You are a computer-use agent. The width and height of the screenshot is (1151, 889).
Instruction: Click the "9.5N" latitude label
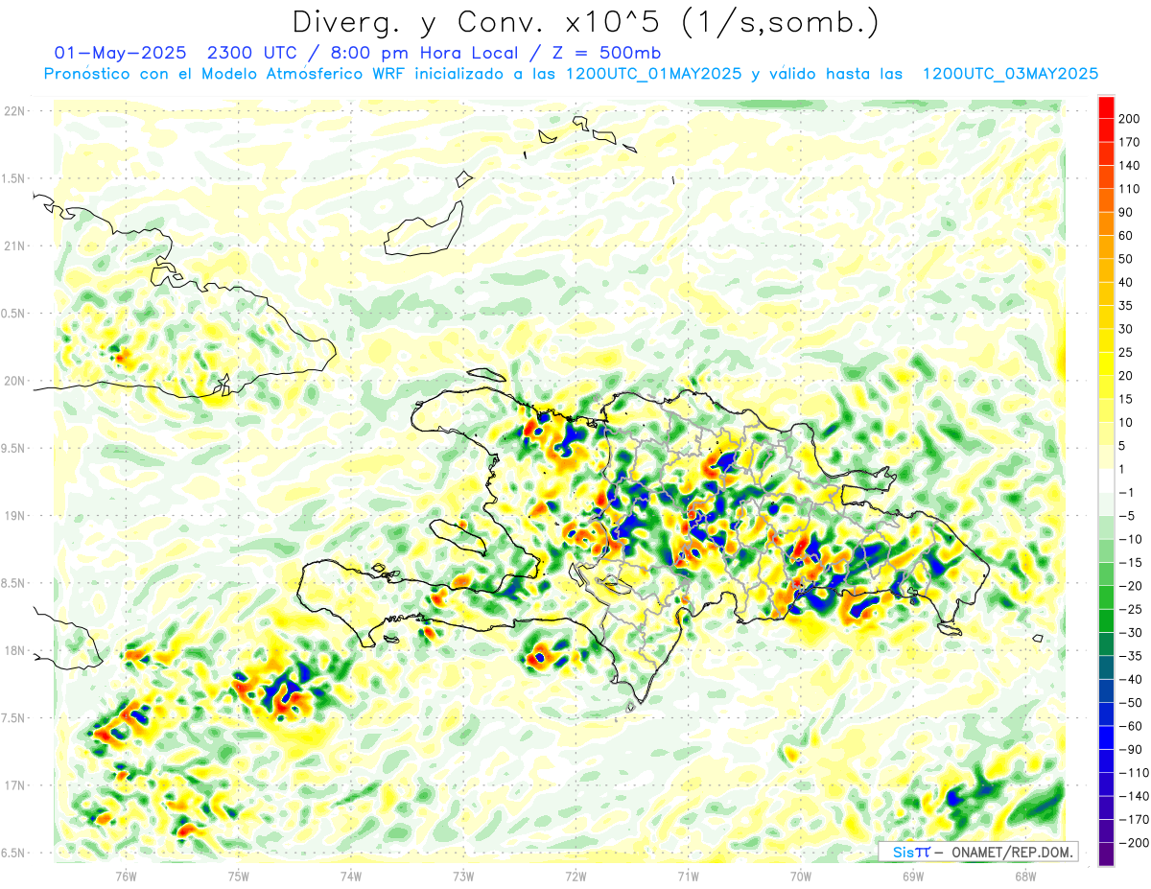coord(13,448)
